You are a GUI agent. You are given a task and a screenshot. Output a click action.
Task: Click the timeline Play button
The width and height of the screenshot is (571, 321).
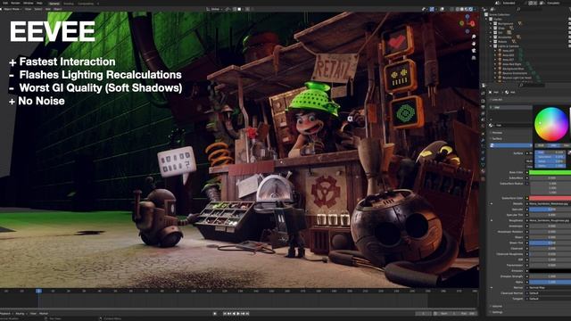pos(238,313)
